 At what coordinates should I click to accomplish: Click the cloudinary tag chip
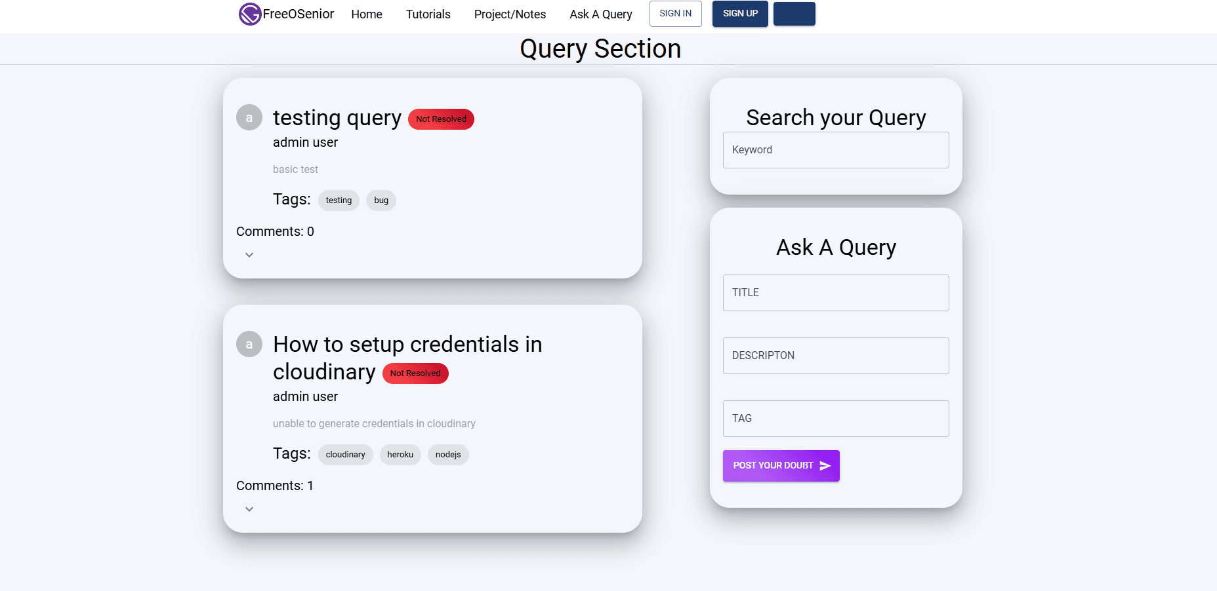(x=345, y=455)
